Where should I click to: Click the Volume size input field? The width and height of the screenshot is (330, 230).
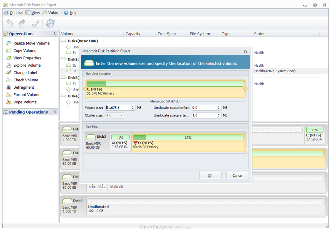(x=118, y=108)
